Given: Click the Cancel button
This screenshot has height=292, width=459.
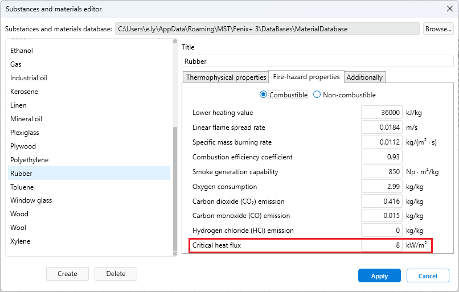Looking at the screenshot, I should (x=428, y=276).
